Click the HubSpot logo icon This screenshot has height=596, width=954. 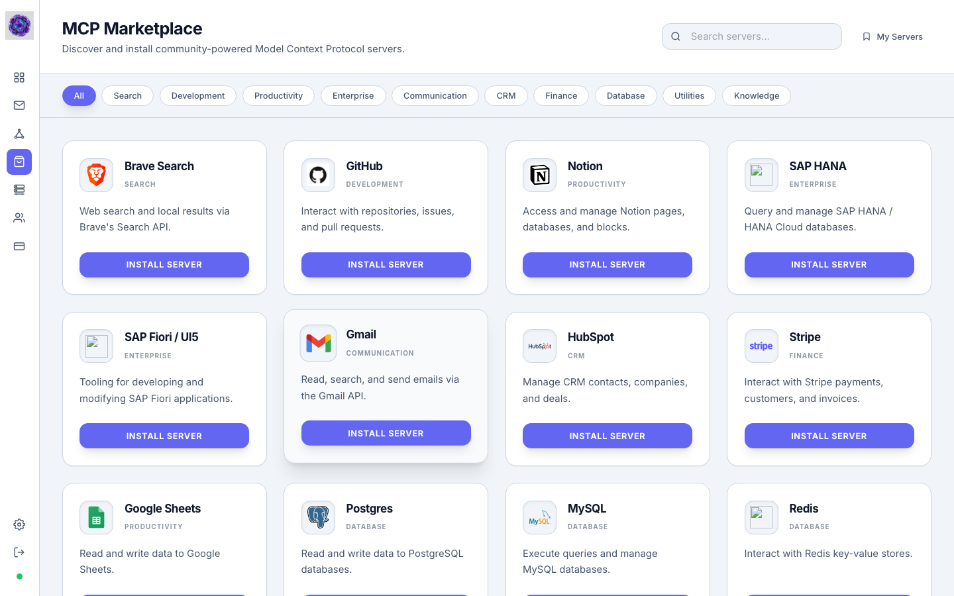(540, 346)
